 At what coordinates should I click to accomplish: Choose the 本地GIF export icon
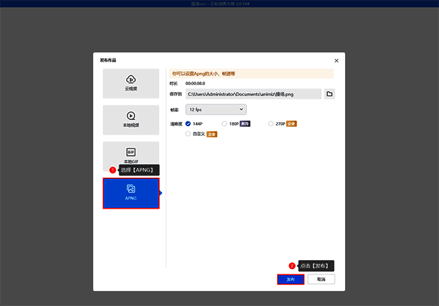[x=130, y=152]
